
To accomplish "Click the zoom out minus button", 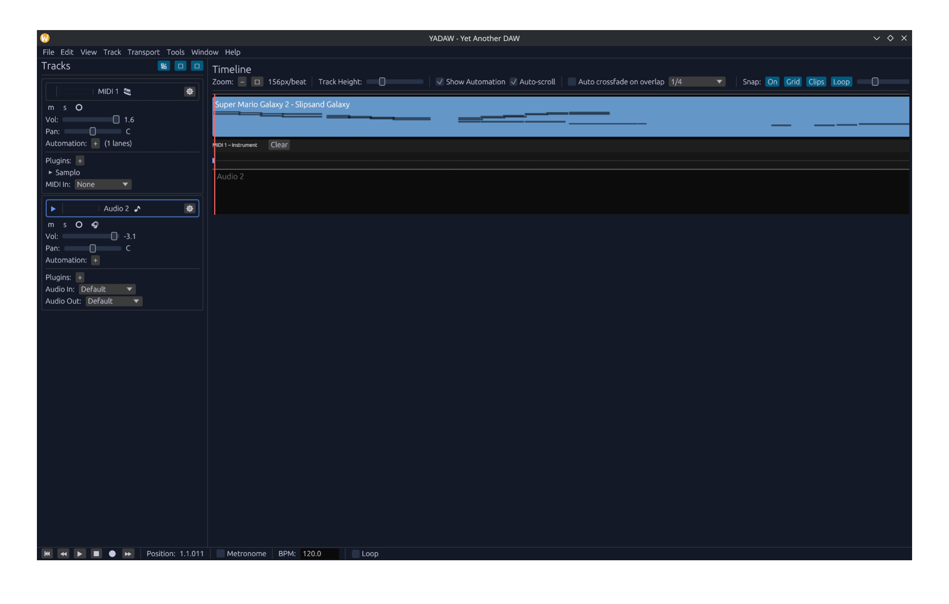I will point(242,82).
